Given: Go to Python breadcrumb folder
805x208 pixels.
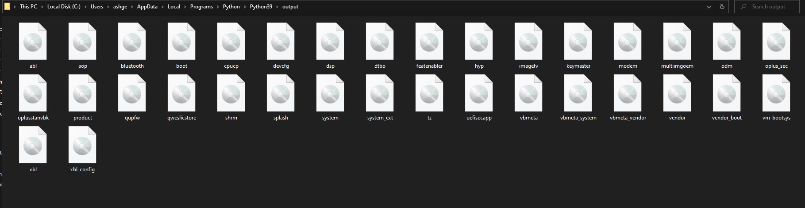Looking at the screenshot, I should (x=231, y=7).
